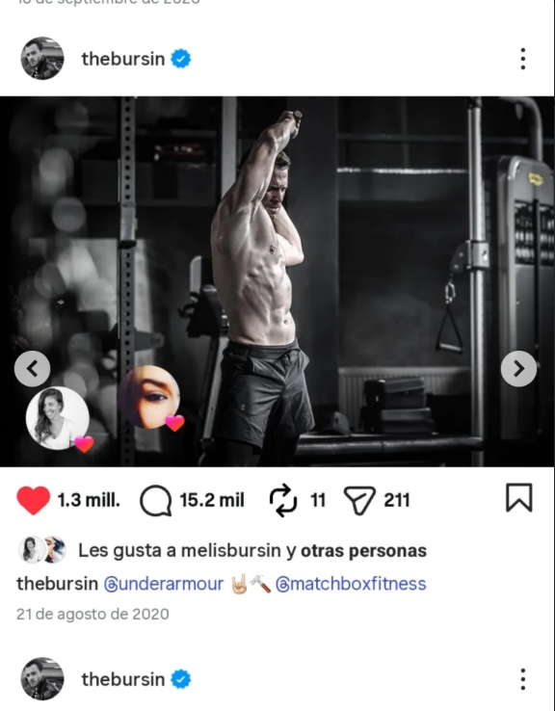The height and width of the screenshot is (711, 555).
Task: Open bottom post's three-dot options menu
Action: pyautogui.click(x=523, y=679)
